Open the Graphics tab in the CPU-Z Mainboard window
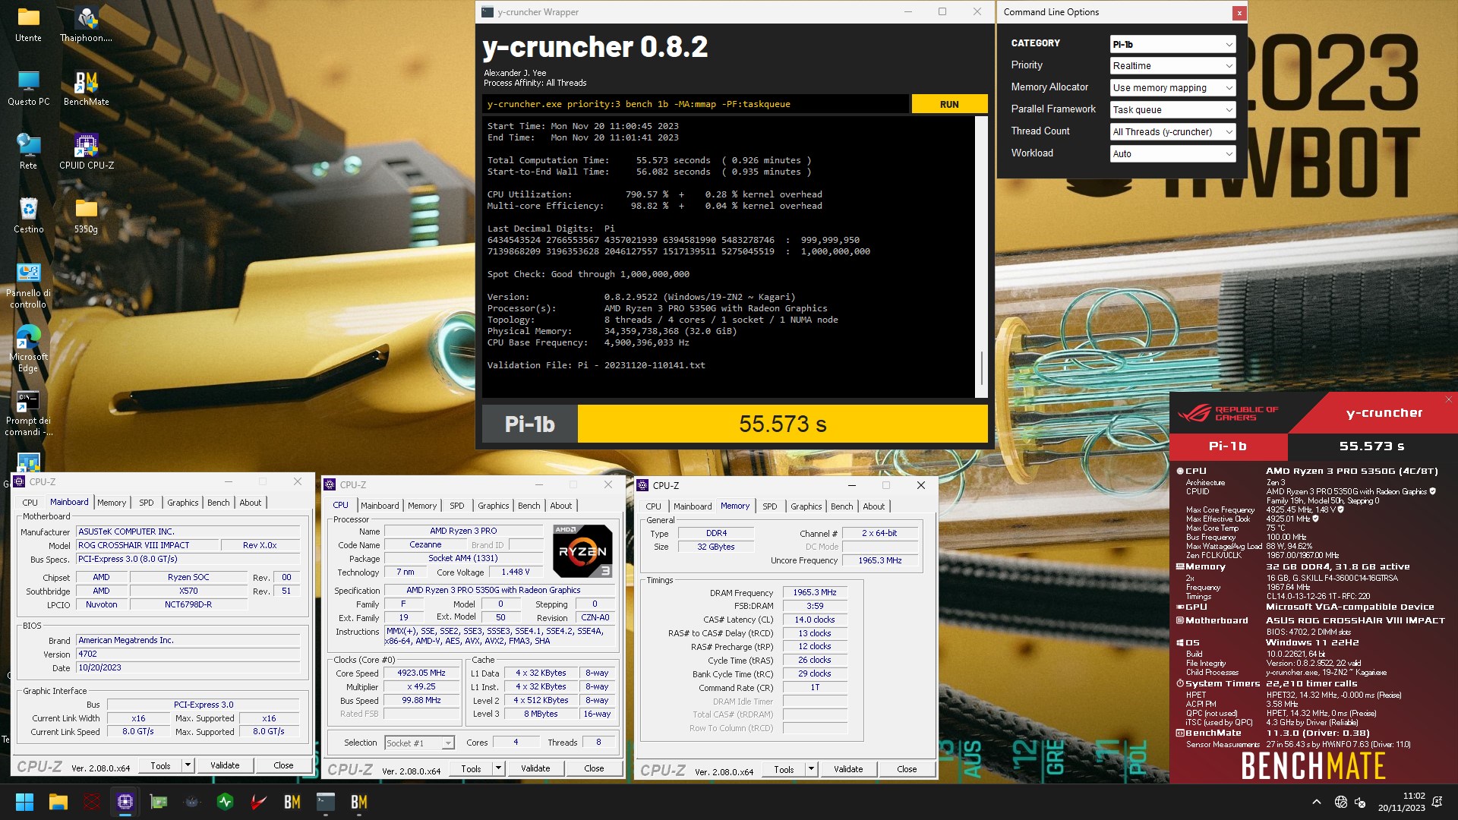 coord(183,503)
